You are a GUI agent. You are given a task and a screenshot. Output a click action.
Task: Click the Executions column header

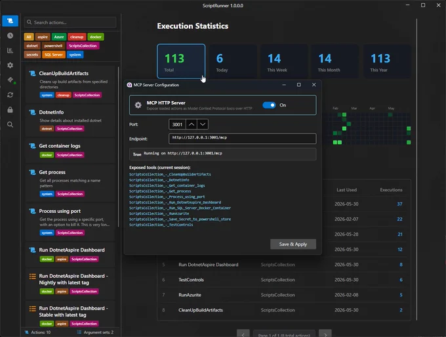point(391,190)
